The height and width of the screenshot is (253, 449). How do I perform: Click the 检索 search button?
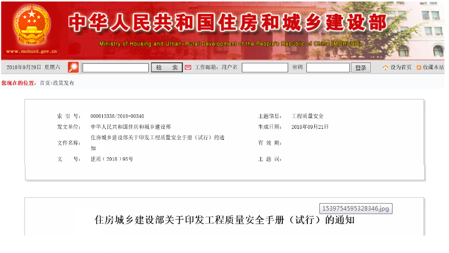point(167,68)
